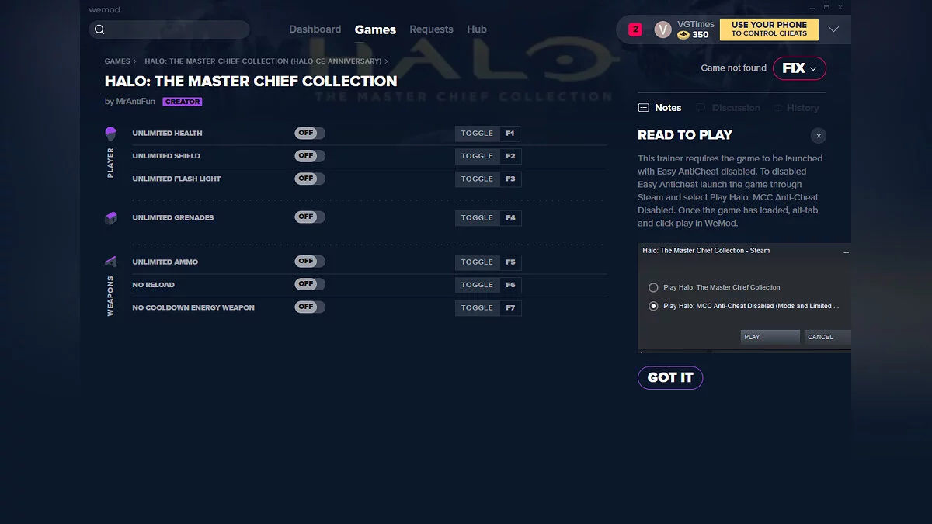Image resolution: width=932 pixels, height=524 pixels.
Task: Click the GOT IT button
Action: 670,377
